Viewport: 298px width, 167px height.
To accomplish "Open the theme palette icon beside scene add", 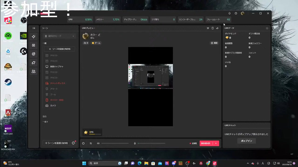I will pos(74,143).
